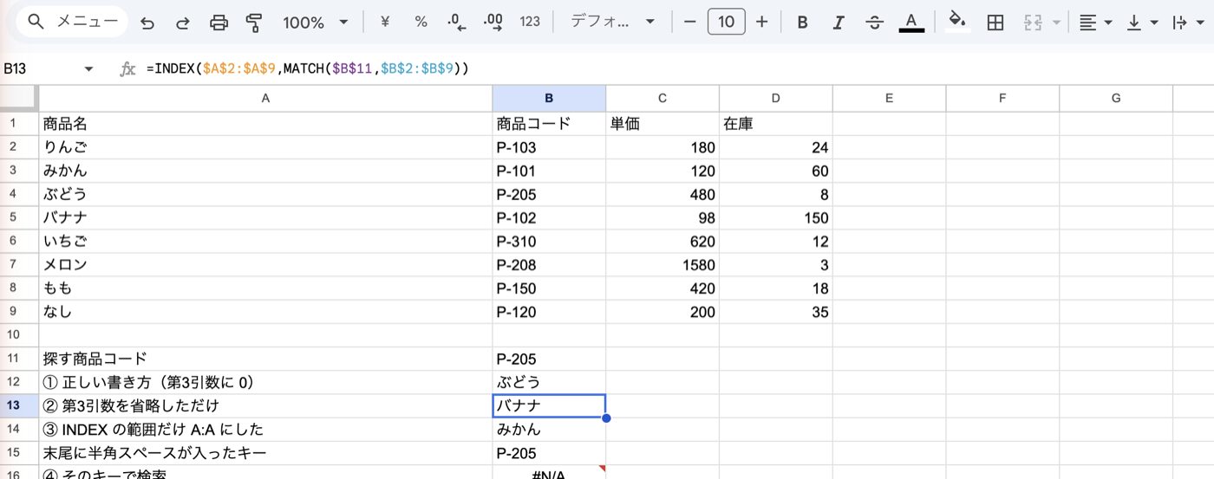This screenshot has width=1214, height=479.
Task: Click the Decrease decimal places icon
Action: click(x=456, y=22)
